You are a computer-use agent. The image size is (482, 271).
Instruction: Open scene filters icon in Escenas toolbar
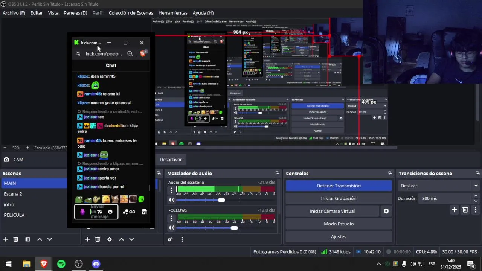27,239
